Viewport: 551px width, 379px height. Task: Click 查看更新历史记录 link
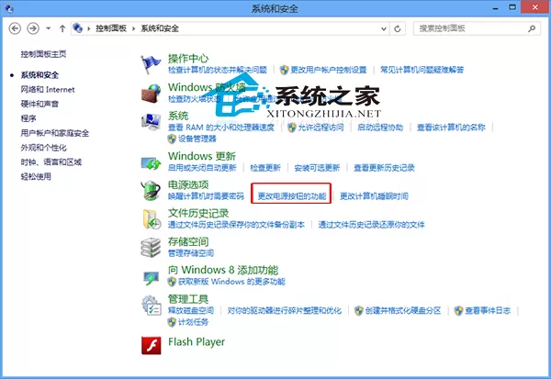384,168
